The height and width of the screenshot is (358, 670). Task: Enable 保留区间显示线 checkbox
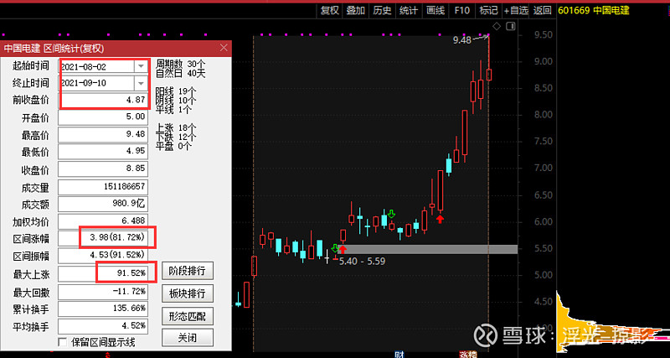tap(63, 342)
